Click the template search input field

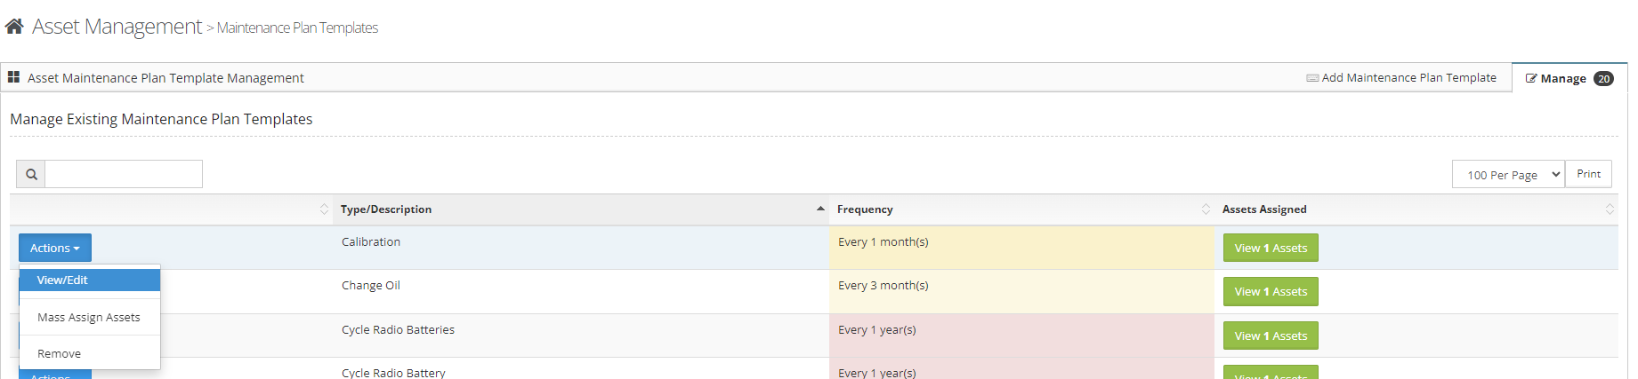124,175
